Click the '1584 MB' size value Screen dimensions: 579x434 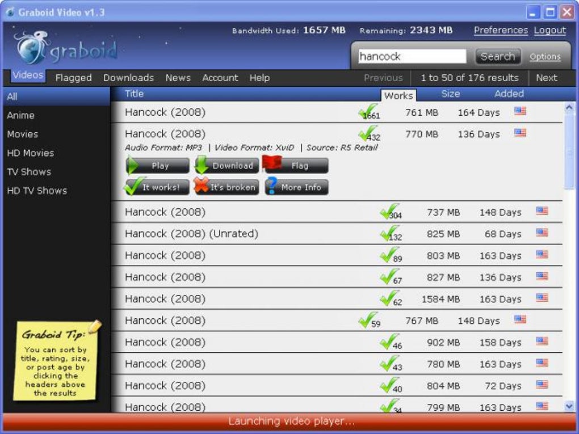click(441, 299)
